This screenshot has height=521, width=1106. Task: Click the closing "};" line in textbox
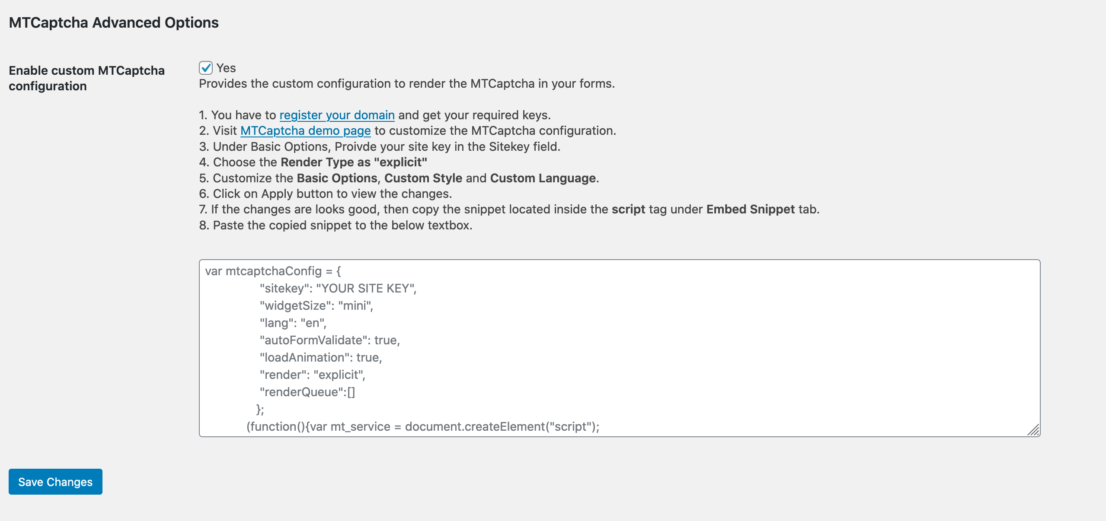(260, 409)
